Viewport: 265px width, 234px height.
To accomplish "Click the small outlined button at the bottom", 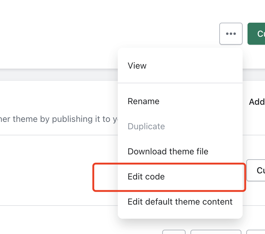I will pyautogui.click(x=174, y=232).
